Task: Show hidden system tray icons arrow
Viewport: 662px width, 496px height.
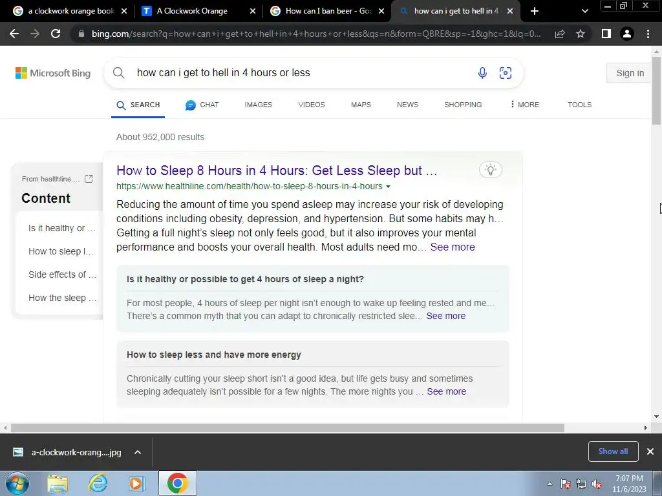Action: click(x=550, y=484)
